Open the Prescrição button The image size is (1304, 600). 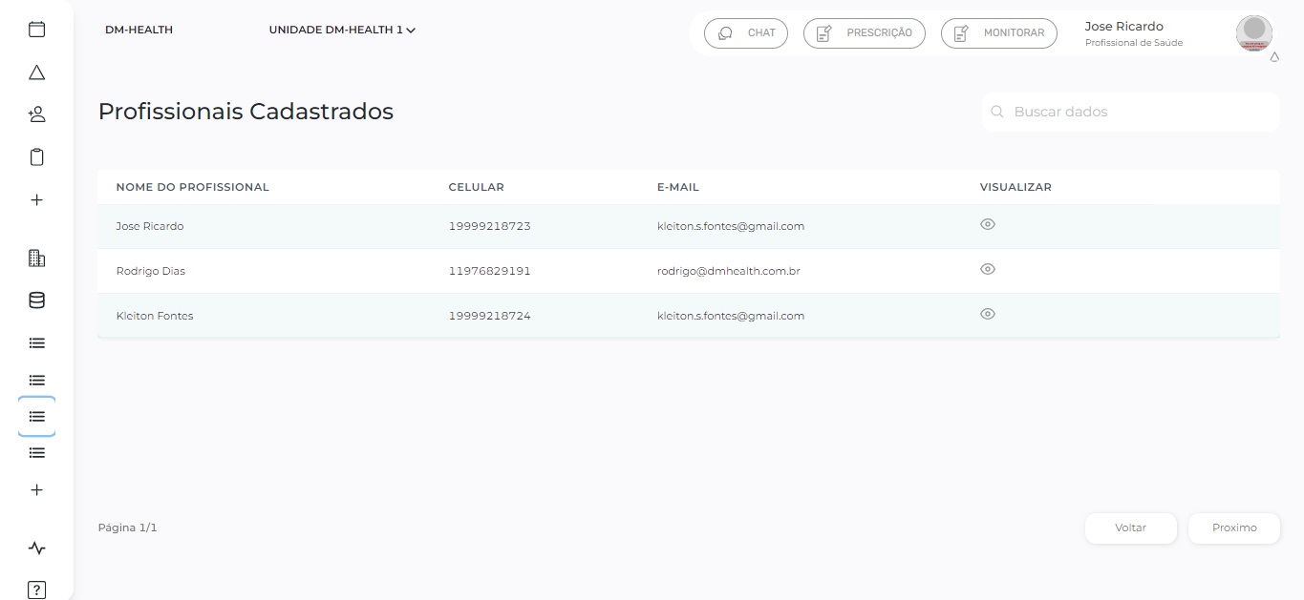pos(864,32)
